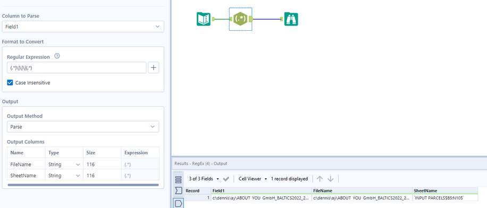This screenshot has height=208, width=487.
Task: Click Size 116 cell in FileName row
Action: [x=102, y=164]
